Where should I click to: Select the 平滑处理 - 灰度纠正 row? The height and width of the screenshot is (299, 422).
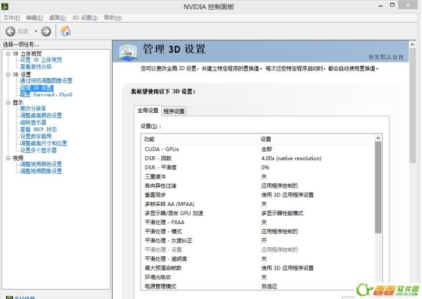click(x=258, y=241)
